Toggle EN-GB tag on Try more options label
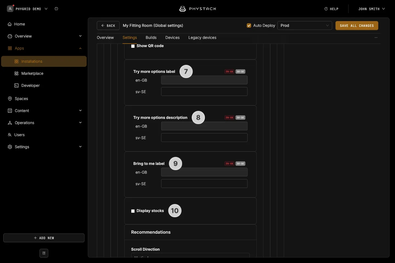The height and width of the screenshot is (263, 395). 229,72
